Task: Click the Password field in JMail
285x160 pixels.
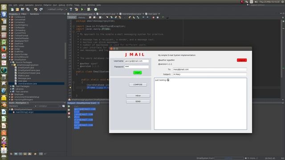Action: (137, 67)
